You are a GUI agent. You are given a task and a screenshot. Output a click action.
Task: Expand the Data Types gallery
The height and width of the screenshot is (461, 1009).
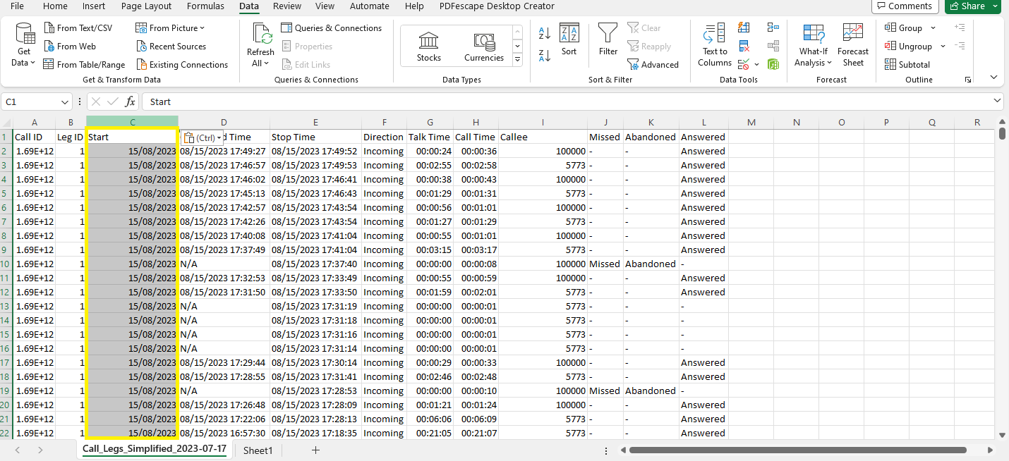click(517, 60)
